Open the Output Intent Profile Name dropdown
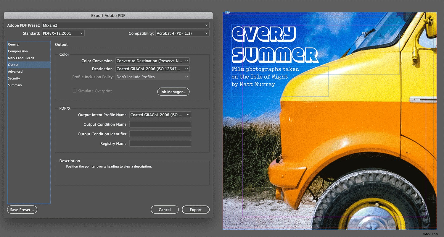 pos(160,115)
